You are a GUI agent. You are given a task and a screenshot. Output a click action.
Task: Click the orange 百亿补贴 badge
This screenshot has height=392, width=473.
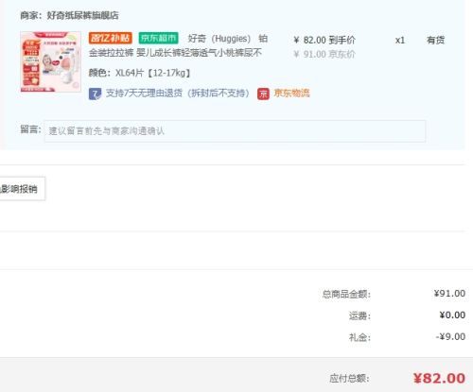coord(111,38)
